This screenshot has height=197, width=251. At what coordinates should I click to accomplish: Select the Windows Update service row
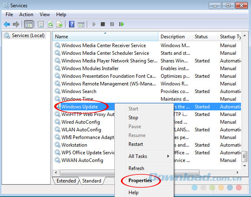click(x=148, y=107)
